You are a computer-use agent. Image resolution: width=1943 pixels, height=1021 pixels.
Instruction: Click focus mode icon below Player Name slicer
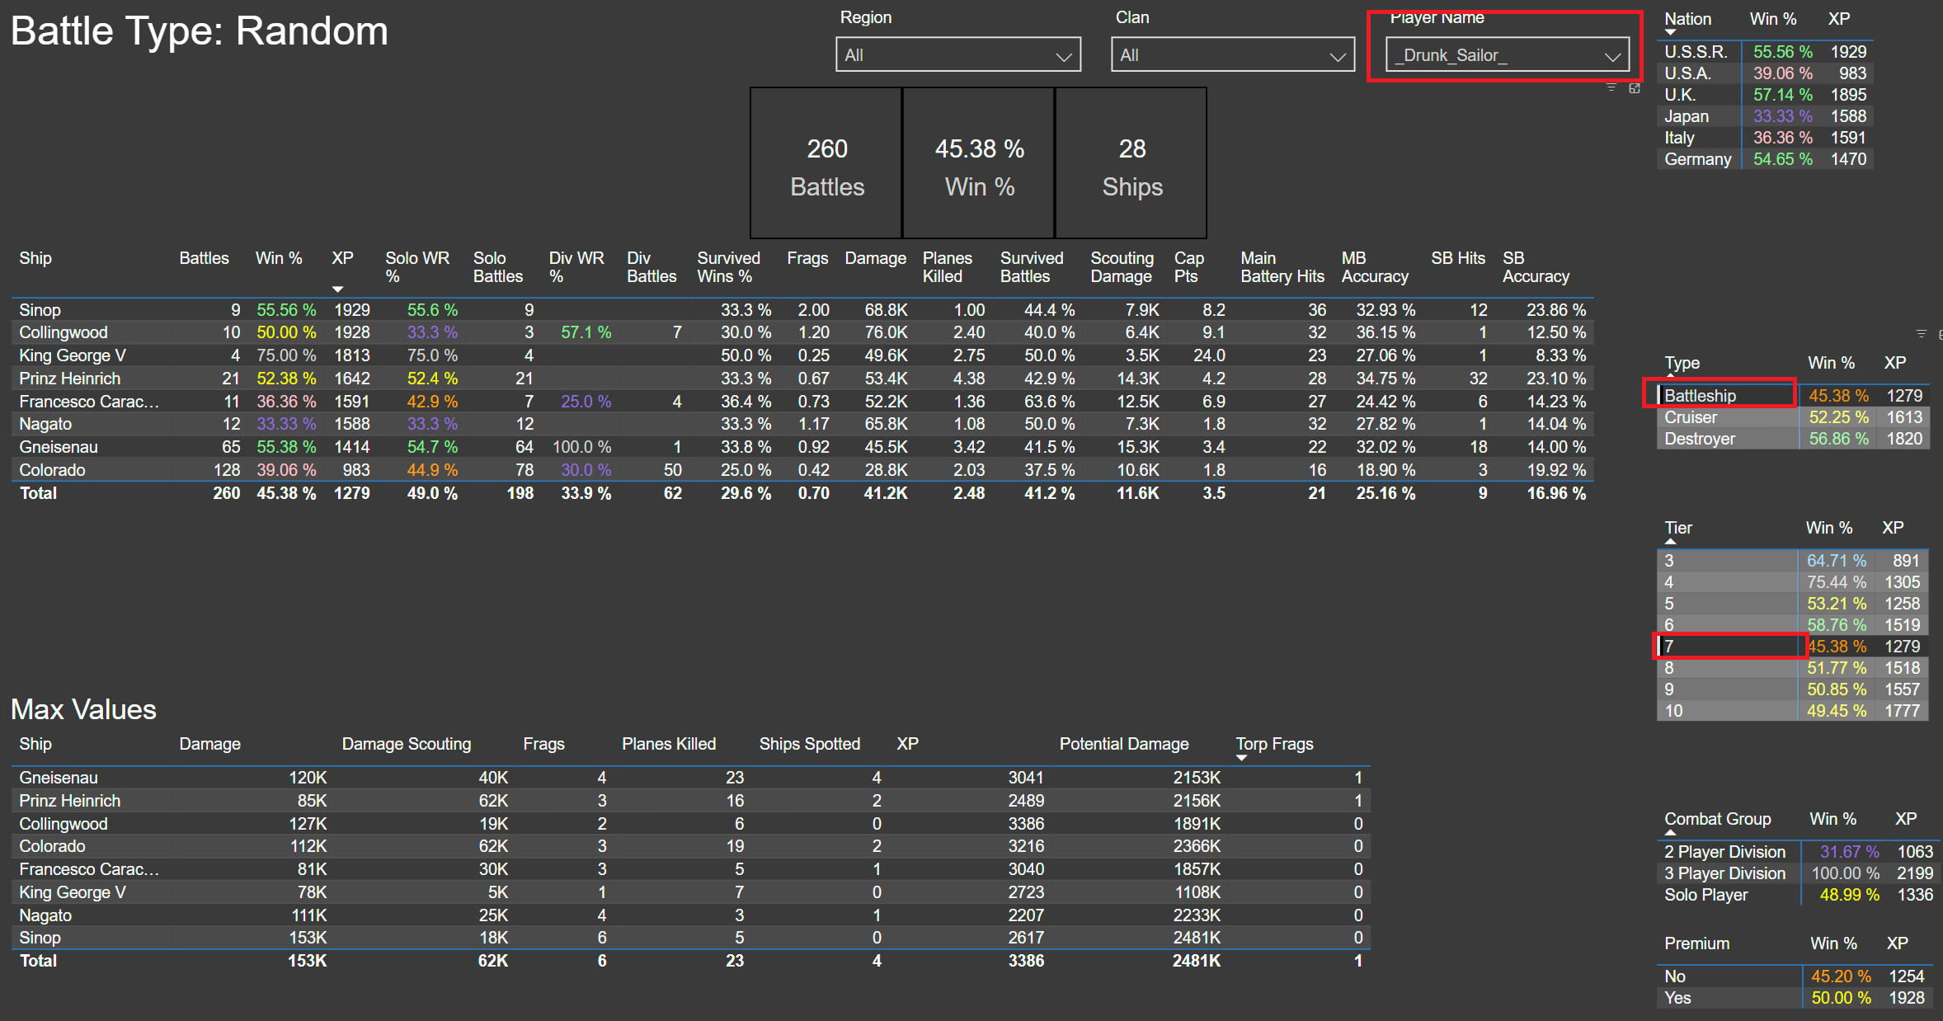1634,87
